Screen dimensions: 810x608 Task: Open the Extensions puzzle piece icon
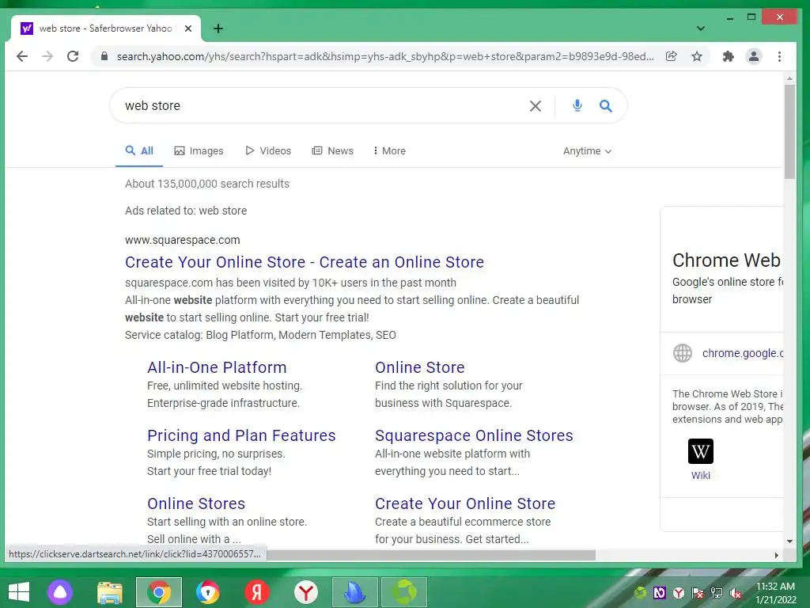tap(729, 56)
